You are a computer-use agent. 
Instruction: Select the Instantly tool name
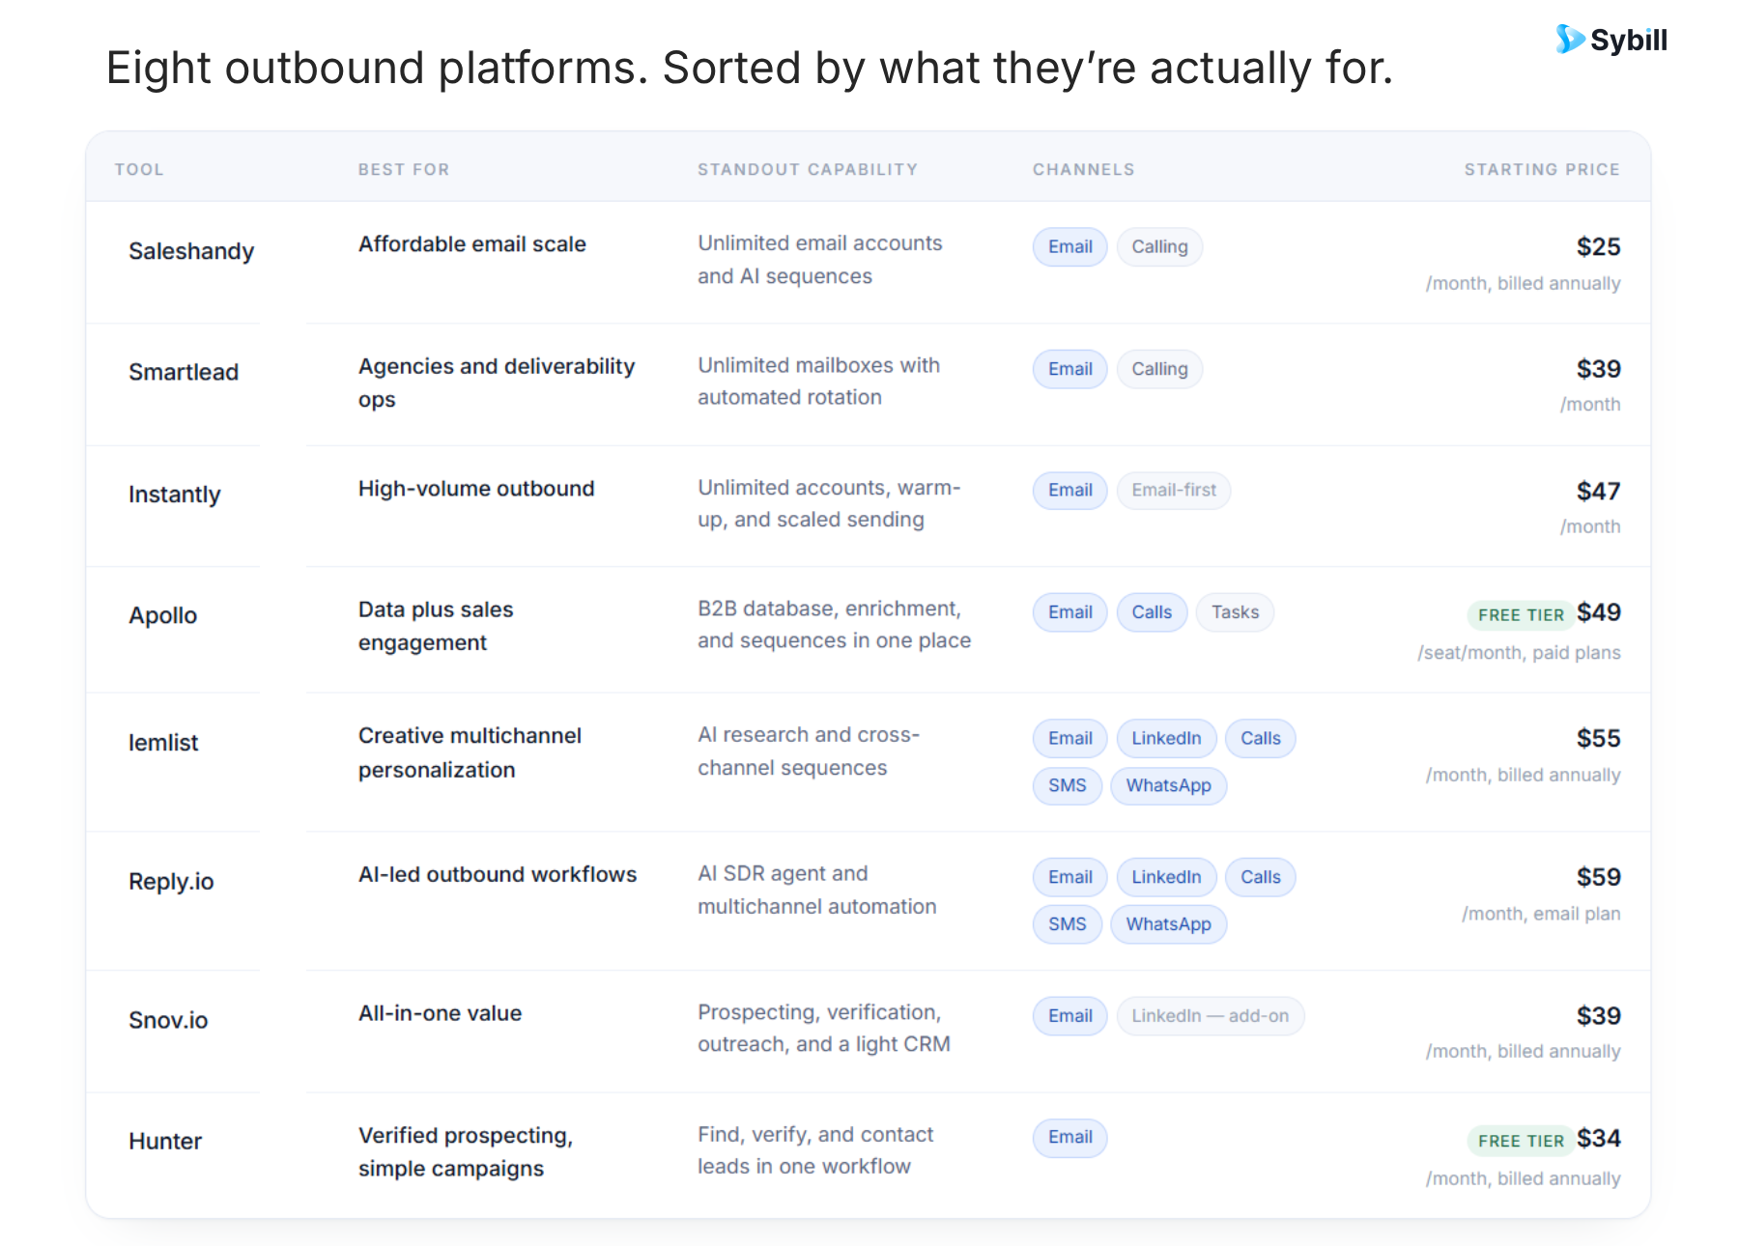click(175, 495)
